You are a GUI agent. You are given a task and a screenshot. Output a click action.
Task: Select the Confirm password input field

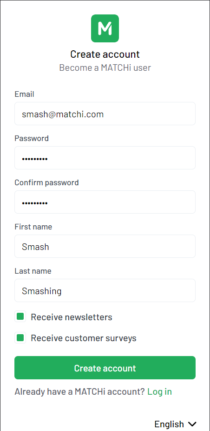(105, 202)
